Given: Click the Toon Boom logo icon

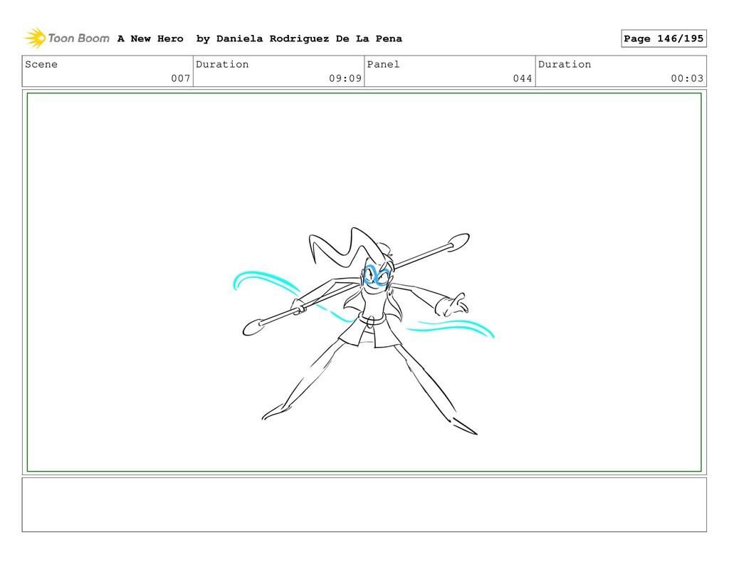Looking at the screenshot, I should (35, 38).
